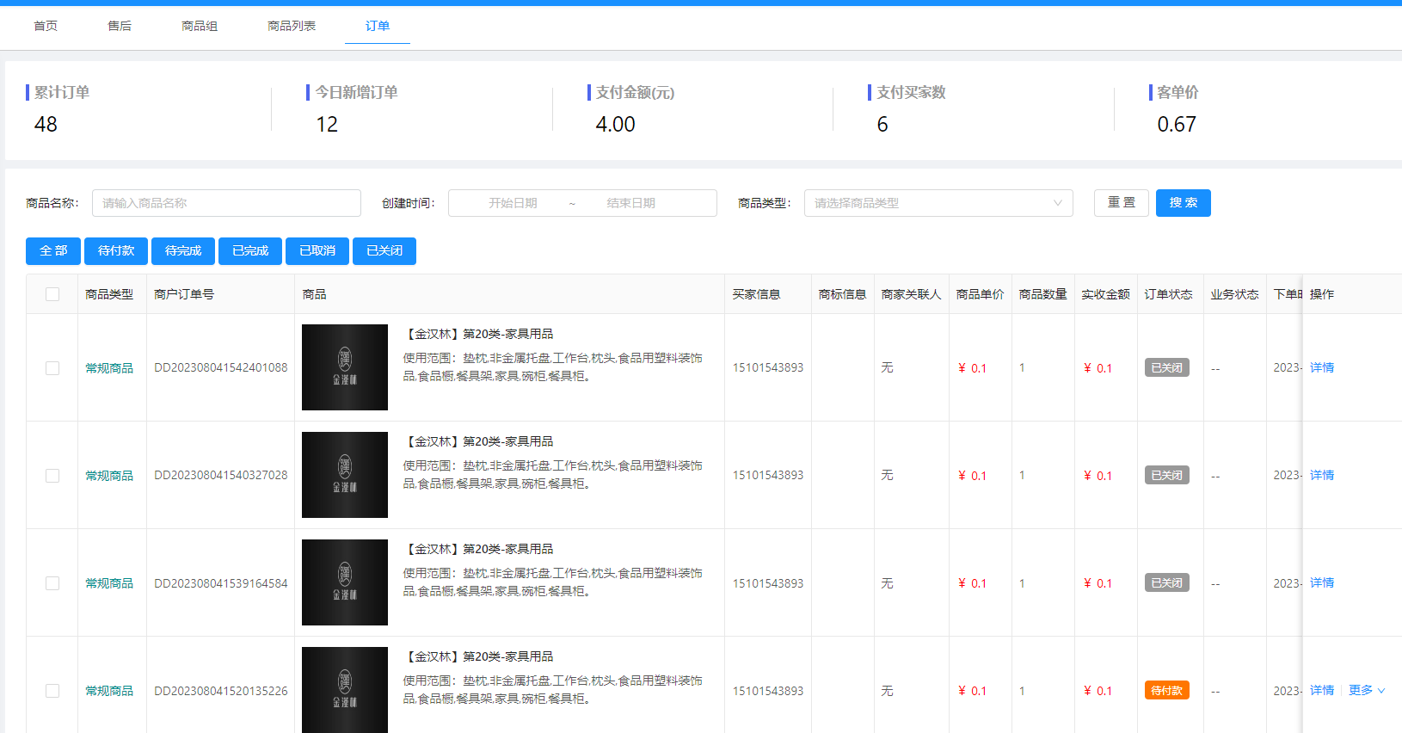The height and width of the screenshot is (733, 1402).
Task: Click 常规商品 link in order DD202308041520135226 row
Action: (x=109, y=691)
